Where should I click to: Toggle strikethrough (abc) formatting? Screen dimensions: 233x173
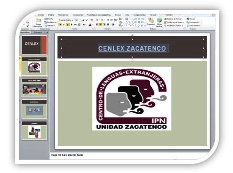pos(75,24)
